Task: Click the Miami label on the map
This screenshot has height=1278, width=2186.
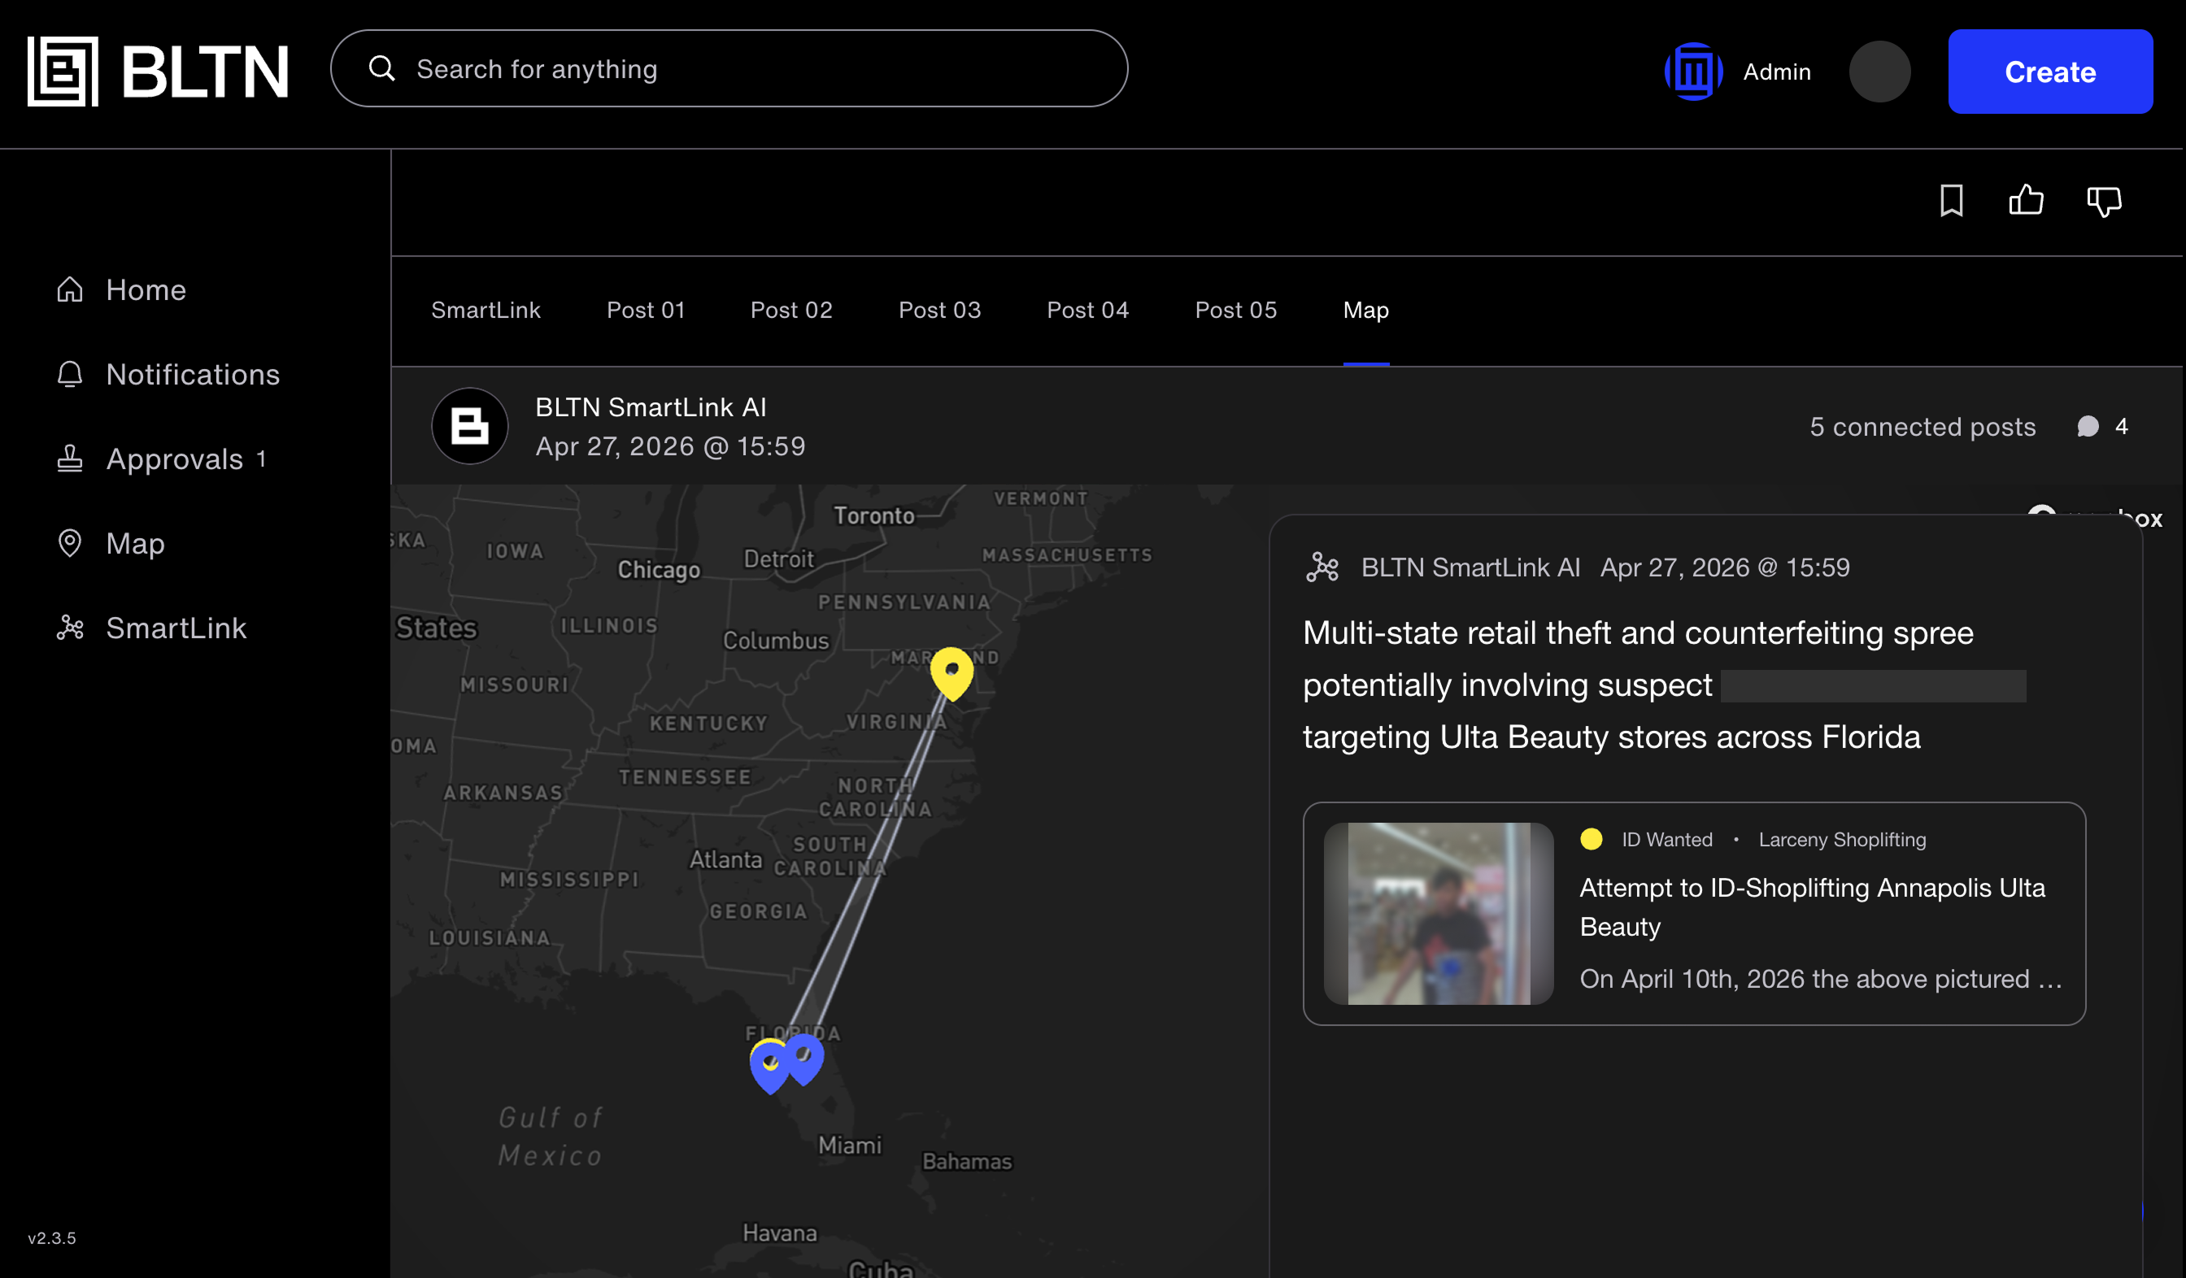Action: pyautogui.click(x=849, y=1145)
